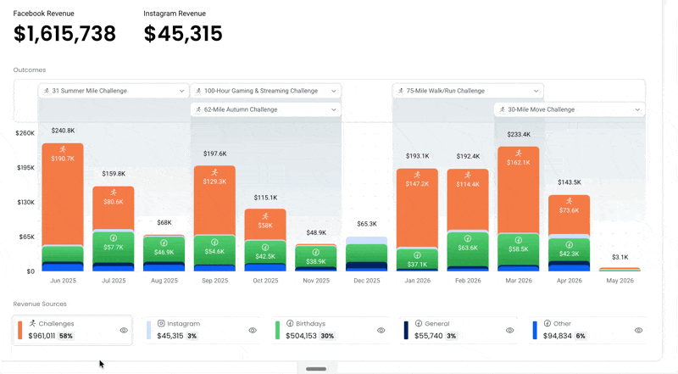678x374 pixels.
Task: Expand the 30-Mile Move Challenge chevron
Action: 637,109
